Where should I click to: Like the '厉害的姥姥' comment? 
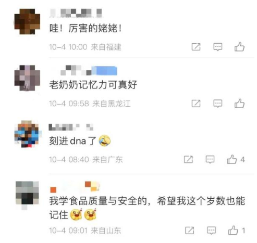239,47
